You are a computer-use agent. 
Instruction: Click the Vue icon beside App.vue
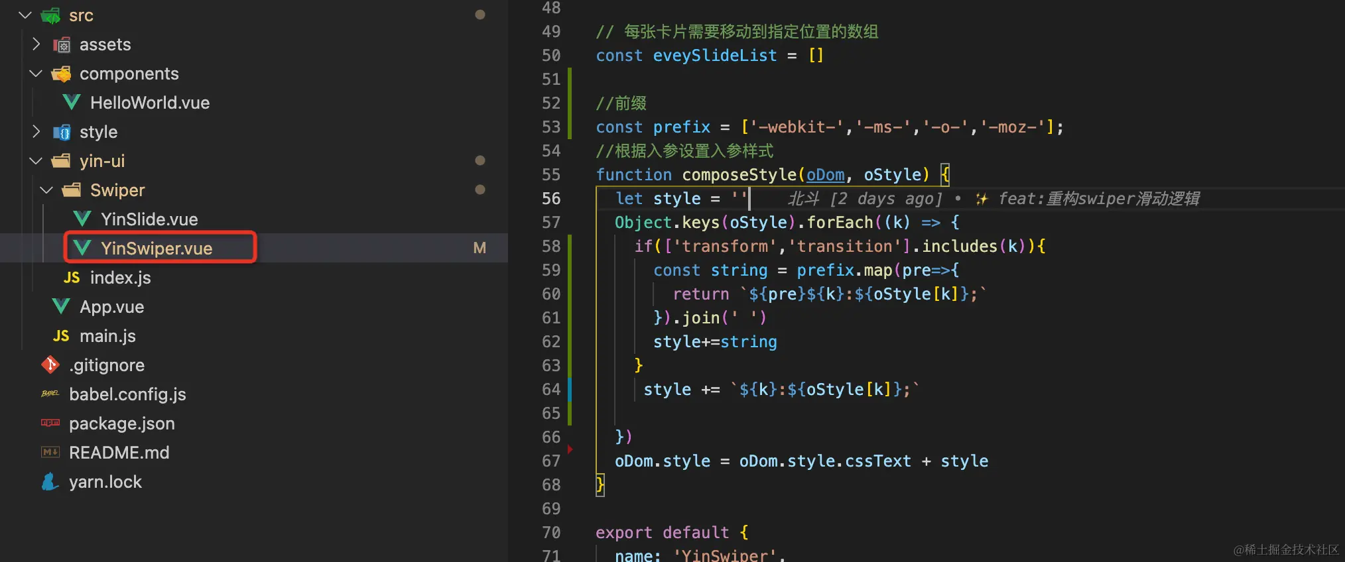61,306
